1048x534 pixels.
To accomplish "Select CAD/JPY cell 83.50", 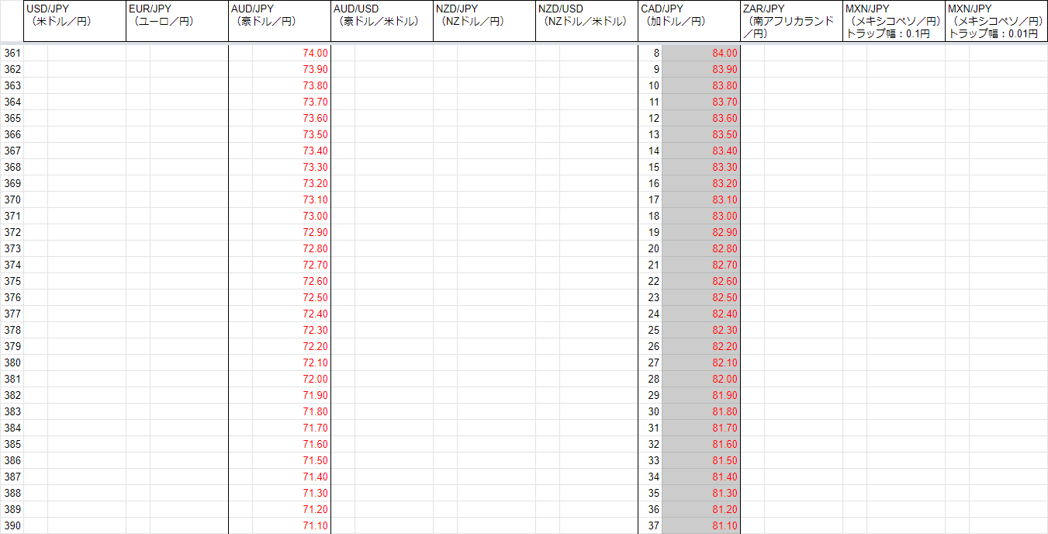I will [x=701, y=134].
